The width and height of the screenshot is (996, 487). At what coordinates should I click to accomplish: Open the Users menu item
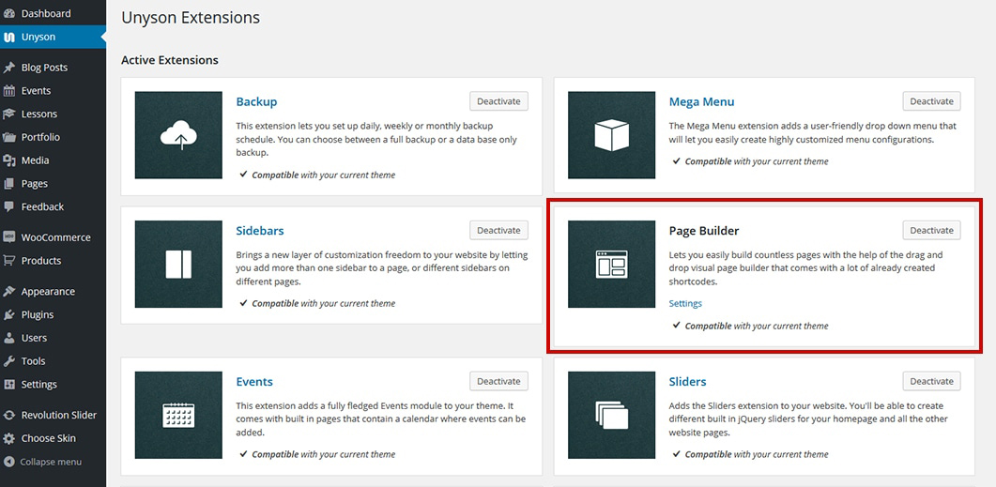coord(53,338)
